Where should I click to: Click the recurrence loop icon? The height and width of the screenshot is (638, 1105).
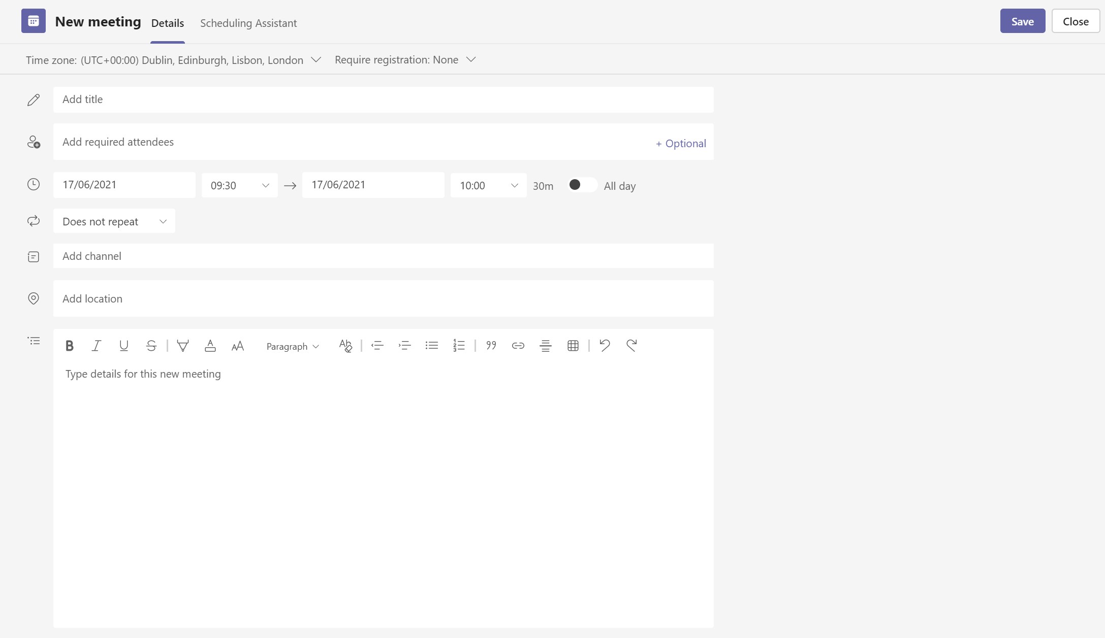34,221
